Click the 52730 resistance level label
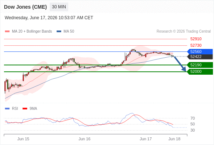Image resolution: width=214 pixels, height=145 pixels. 196,45
